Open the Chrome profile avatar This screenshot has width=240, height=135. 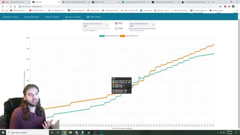coord(233,7)
